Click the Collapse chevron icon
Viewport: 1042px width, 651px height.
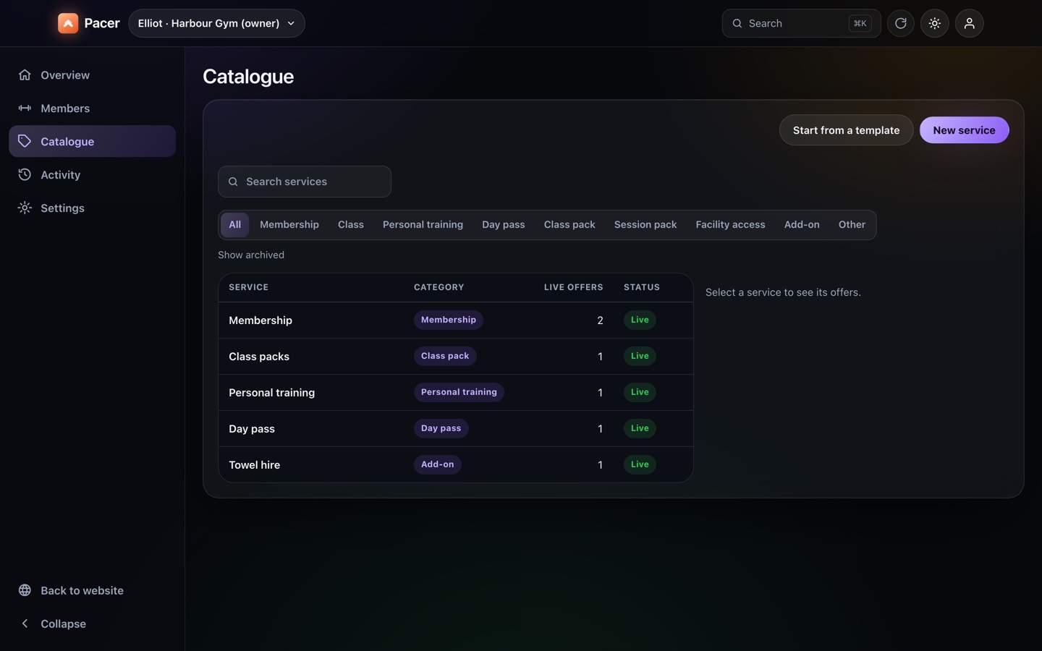[x=25, y=624]
